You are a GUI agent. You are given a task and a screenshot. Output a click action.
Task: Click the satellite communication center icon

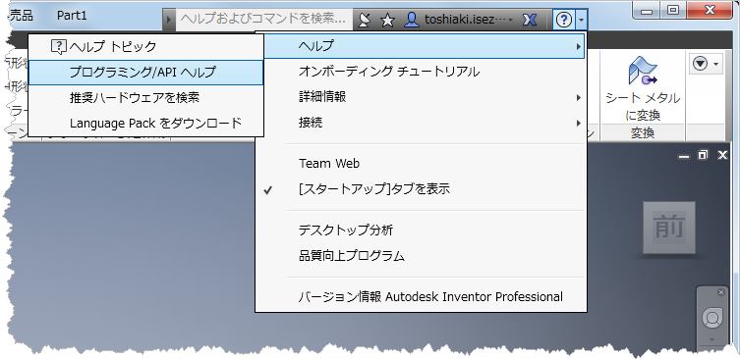point(364,20)
